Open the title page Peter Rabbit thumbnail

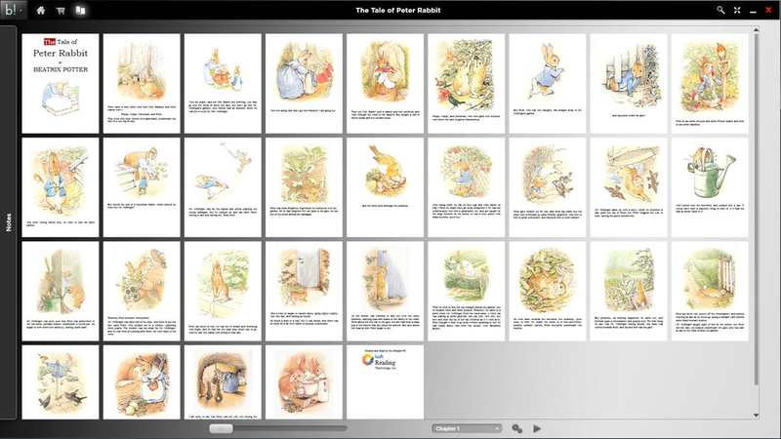[61, 84]
